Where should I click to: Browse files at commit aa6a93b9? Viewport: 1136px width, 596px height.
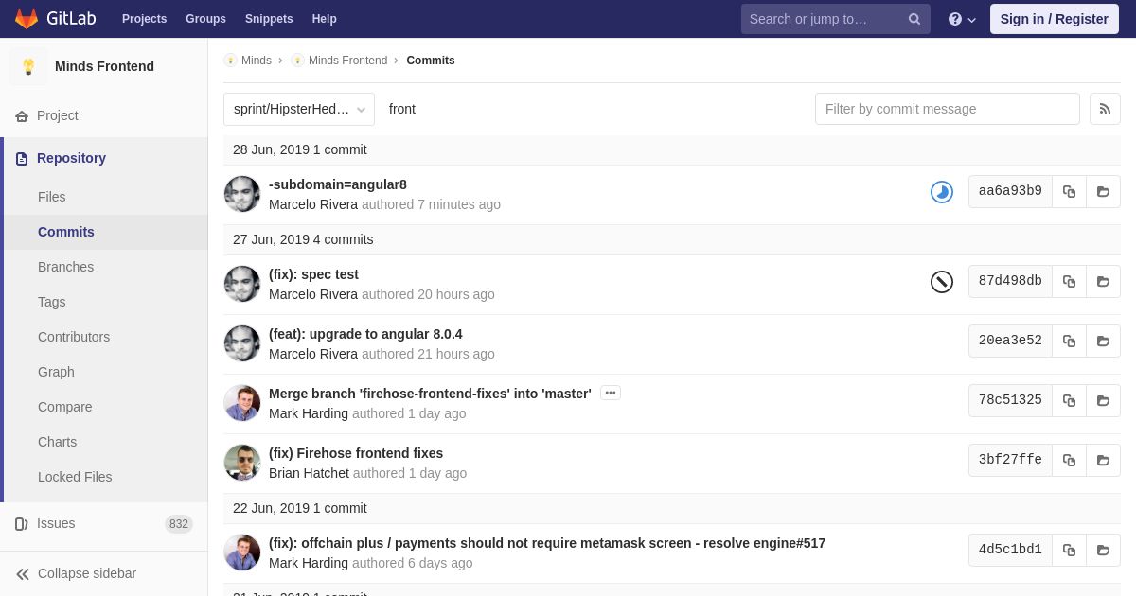pos(1103,191)
